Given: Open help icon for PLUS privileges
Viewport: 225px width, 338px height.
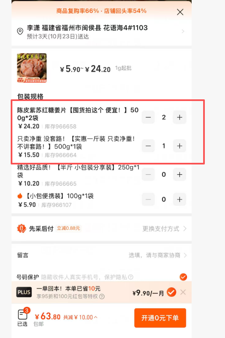Looking at the screenshot, I should pyautogui.click(x=102, y=297).
